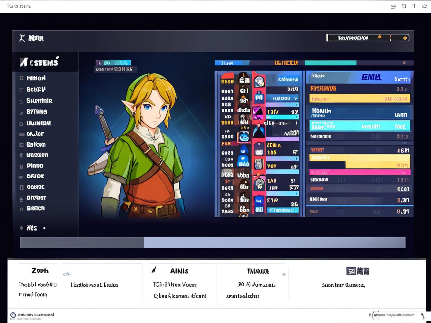Click the grey round avatar at the top of the red column
Viewport: 431px width, 323px height.
pyautogui.click(x=259, y=82)
